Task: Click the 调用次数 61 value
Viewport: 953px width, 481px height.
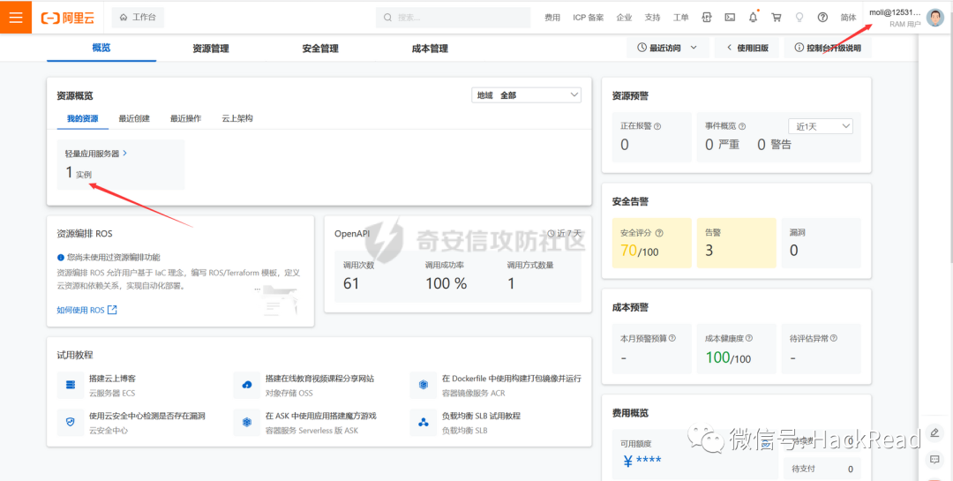Action: 351,283
